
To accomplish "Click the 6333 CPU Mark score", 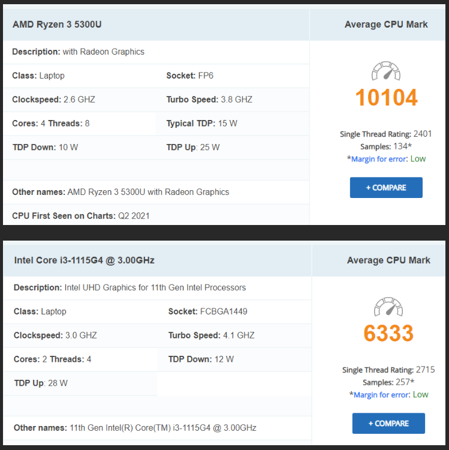I will 388,333.
